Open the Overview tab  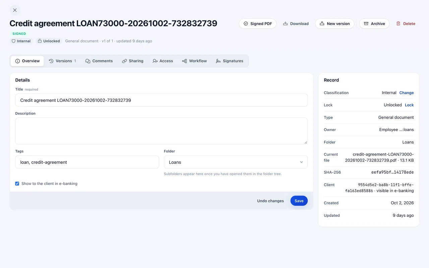[x=27, y=61]
